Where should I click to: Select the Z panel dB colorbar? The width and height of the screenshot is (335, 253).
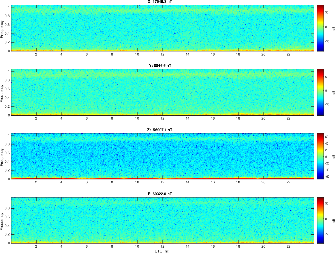tap(320, 156)
